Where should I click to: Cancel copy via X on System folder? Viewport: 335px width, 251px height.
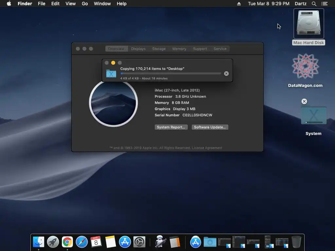[x=304, y=101]
